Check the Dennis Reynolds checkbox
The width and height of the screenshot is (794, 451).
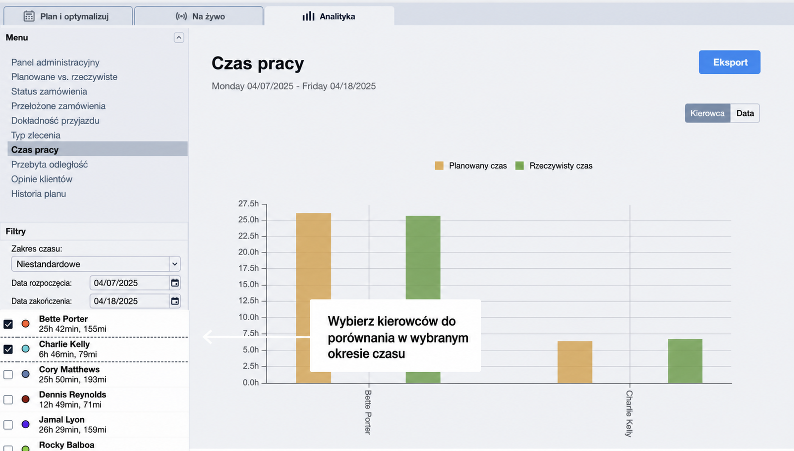(x=8, y=400)
